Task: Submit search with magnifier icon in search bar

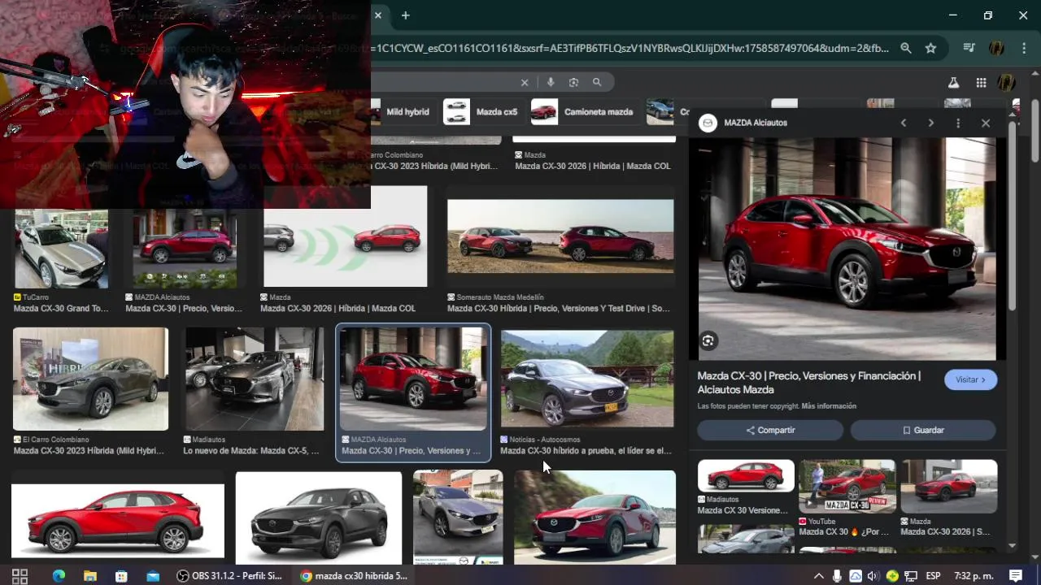Action: pos(597,82)
